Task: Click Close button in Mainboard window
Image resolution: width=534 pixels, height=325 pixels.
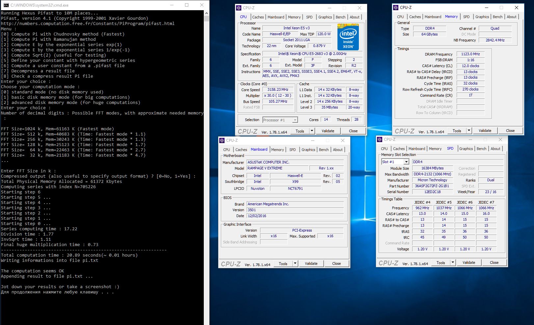Action: (336, 263)
